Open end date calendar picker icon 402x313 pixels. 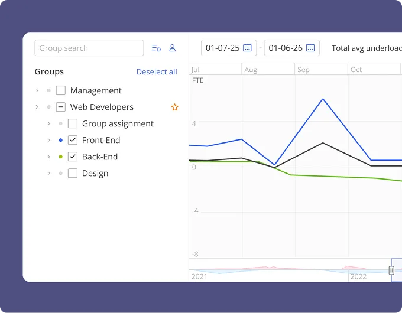point(310,48)
